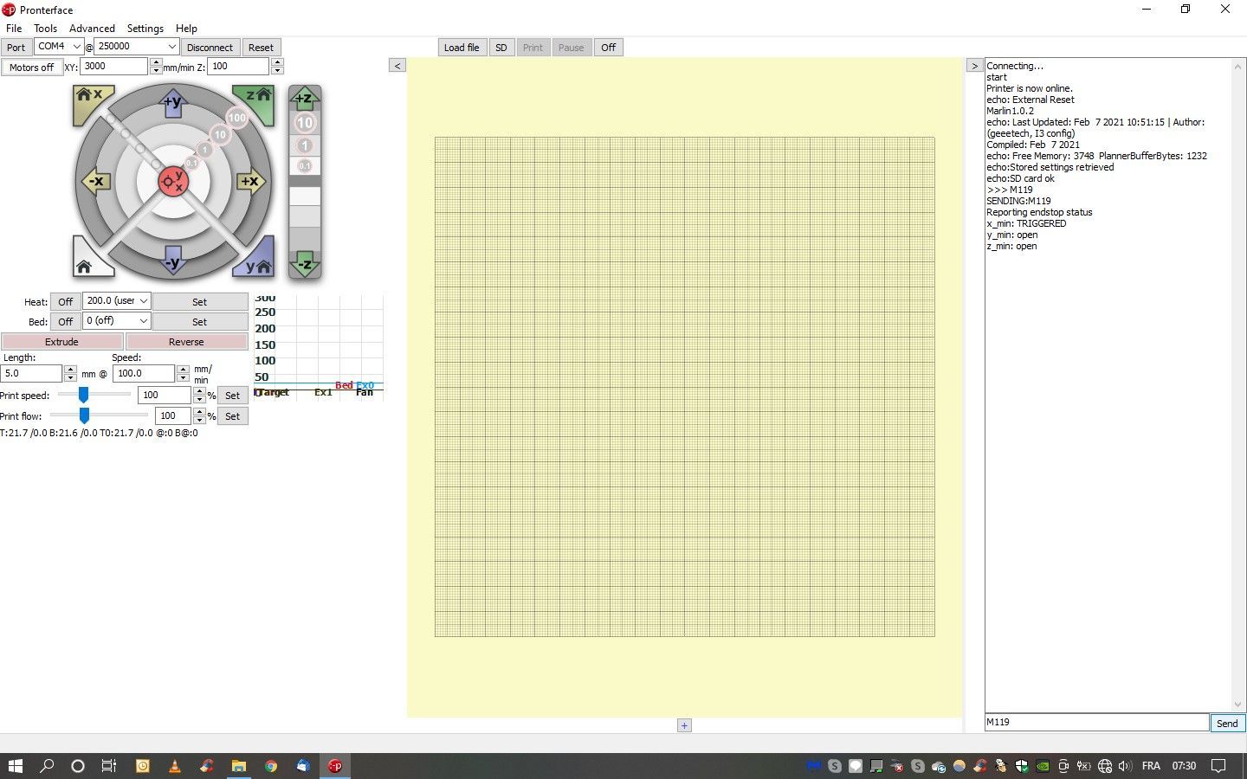Click the Pronterface taskbar icon
Screen dimensions: 1247x779
pyautogui.click(x=335, y=766)
